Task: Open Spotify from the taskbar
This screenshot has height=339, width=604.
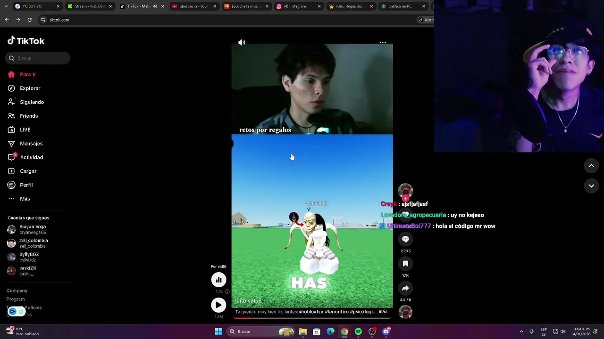Action: pyautogui.click(x=358, y=331)
